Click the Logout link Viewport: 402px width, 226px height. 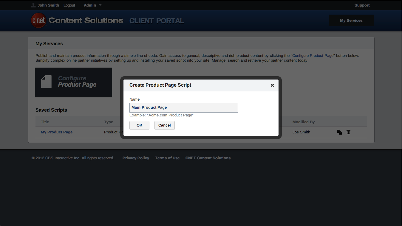point(69,5)
